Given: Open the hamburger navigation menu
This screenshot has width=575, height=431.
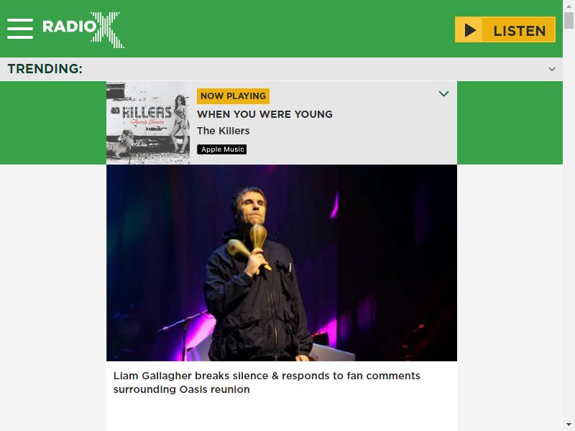Looking at the screenshot, I should point(20,29).
